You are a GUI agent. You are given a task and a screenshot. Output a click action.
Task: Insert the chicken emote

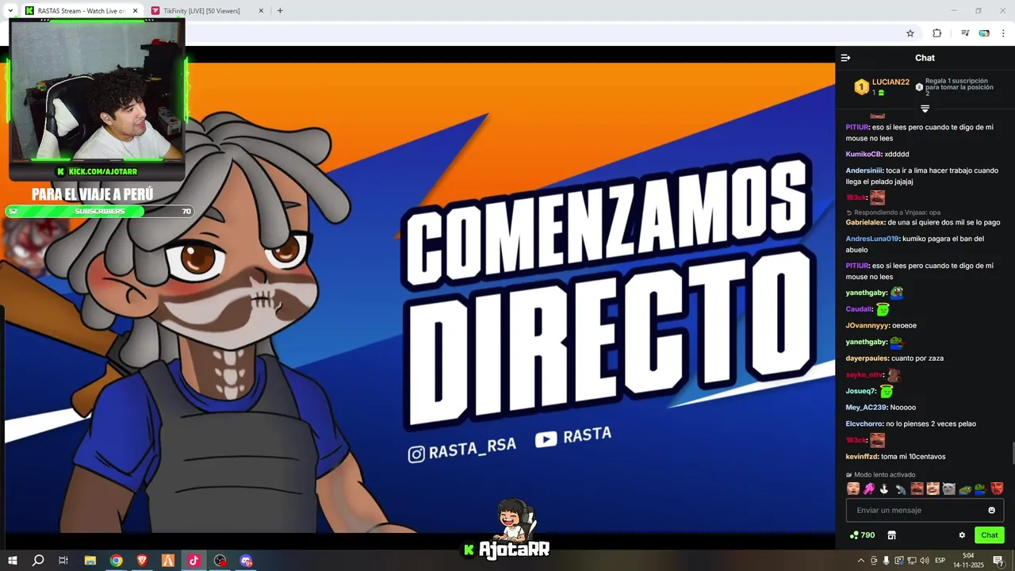885,489
